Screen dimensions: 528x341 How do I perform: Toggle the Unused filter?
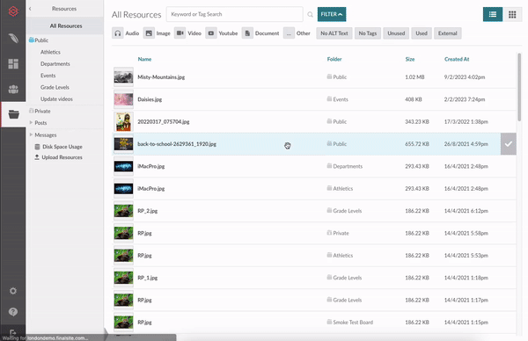(x=396, y=33)
